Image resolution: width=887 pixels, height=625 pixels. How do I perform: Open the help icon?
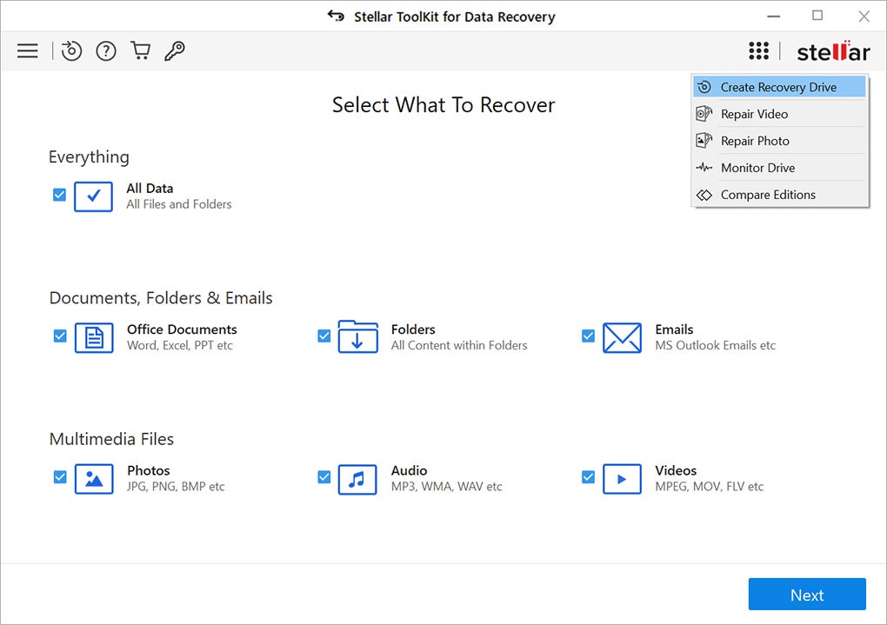click(105, 50)
